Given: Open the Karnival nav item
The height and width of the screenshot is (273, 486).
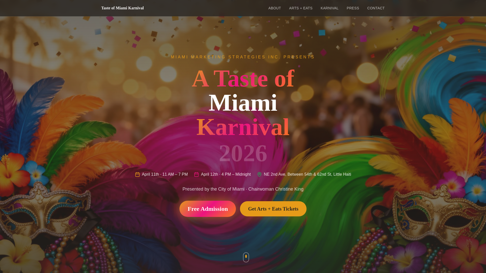Looking at the screenshot, I should pos(330,8).
